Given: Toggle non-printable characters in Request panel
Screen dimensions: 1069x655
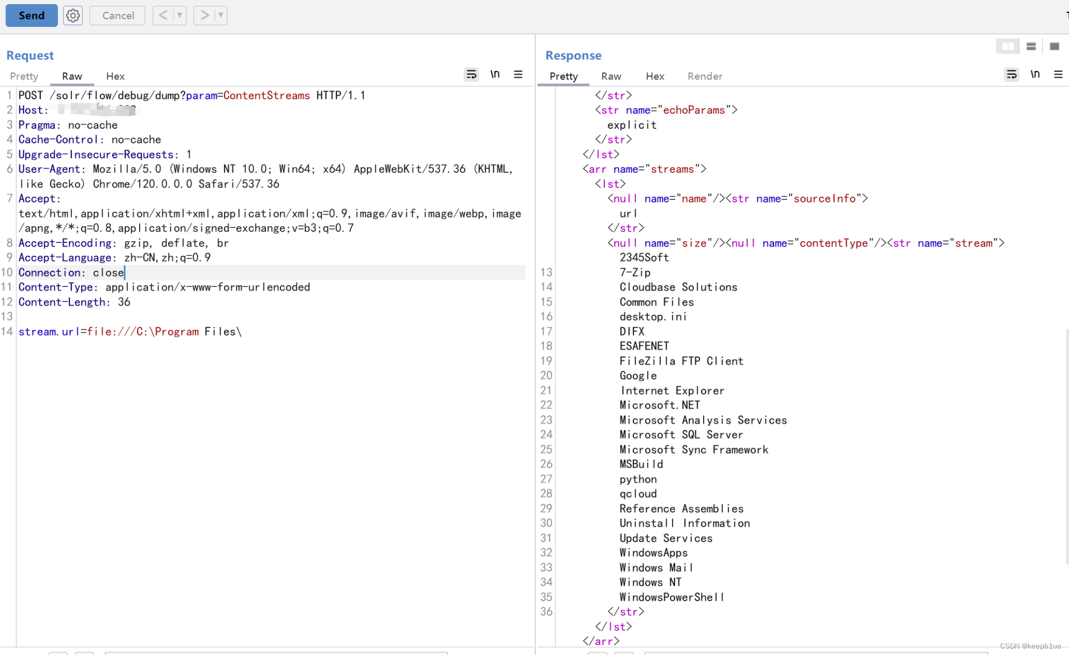Looking at the screenshot, I should pyautogui.click(x=495, y=74).
